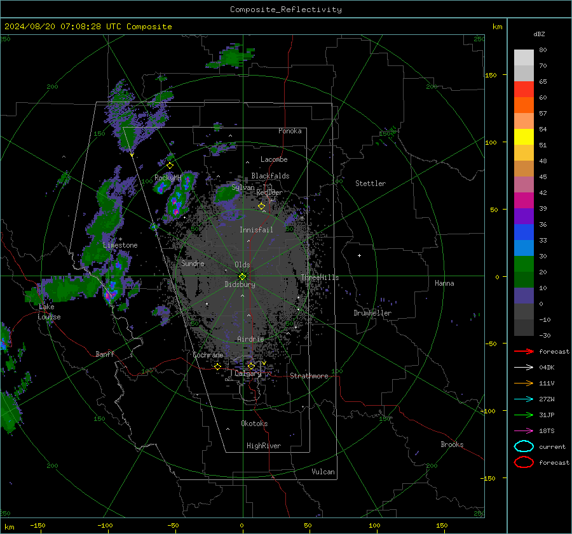This screenshot has height=534, width=572.
Task: Click the magenta 39-42 dBZ color swatch
Action: click(x=524, y=201)
